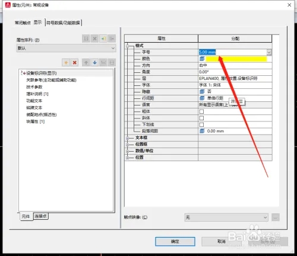Viewport: 297px width, 256px height.
Task: Open the 属性排列 默认 dropdown
Action: click(x=66, y=48)
